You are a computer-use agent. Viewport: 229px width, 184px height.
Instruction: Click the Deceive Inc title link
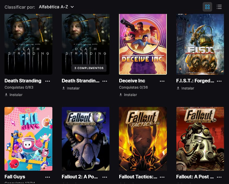132,81
